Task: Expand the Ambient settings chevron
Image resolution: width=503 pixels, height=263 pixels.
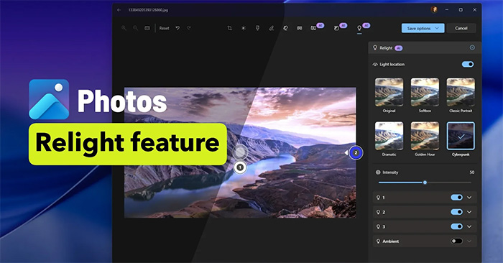Action: point(469,241)
